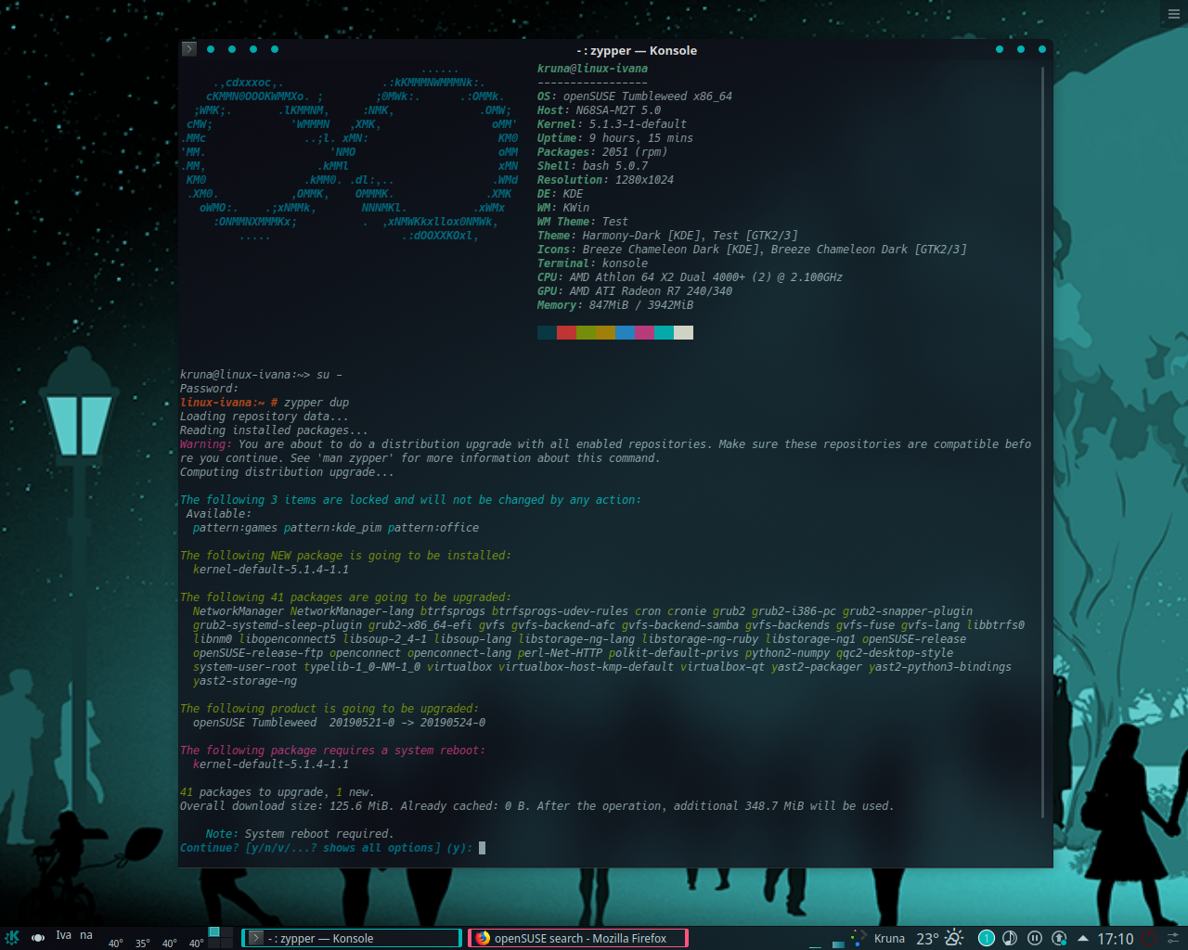The width and height of the screenshot is (1188, 950).
Task: Open the desktop toolbox hamburger menu
Action: pos(1175,13)
